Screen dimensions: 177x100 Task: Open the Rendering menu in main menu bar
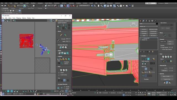click(x=57, y=3)
